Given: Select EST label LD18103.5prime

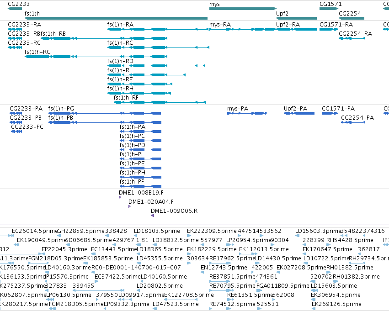Looking at the screenshot, I should pyautogui.click(x=157, y=231).
